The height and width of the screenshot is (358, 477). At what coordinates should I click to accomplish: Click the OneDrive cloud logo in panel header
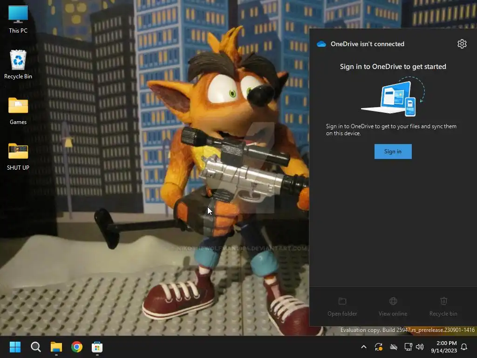pos(321,44)
